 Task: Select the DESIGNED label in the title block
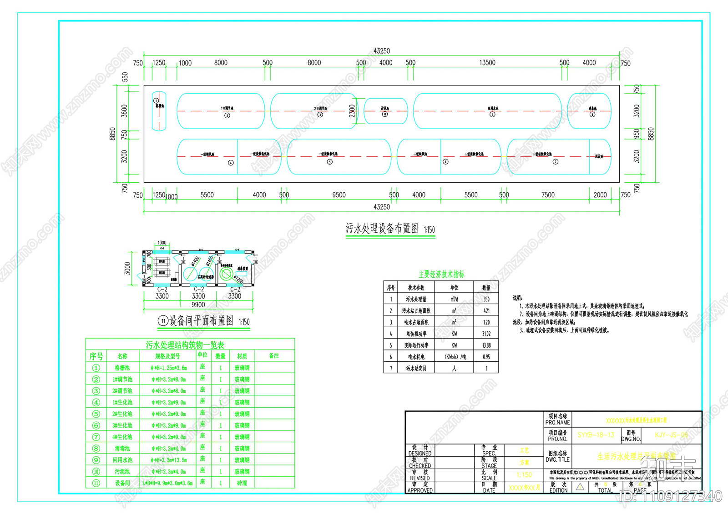click(x=420, y=454)
